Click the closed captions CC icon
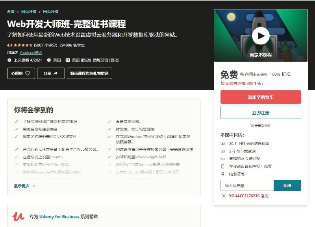Screen dimensions: 315x227 coord(68,60)
